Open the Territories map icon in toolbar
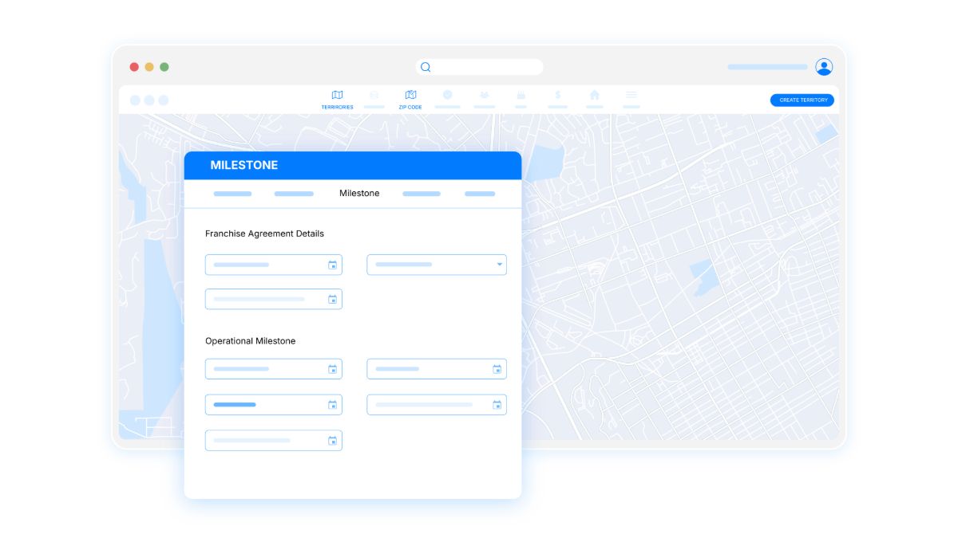 point(337,96)
